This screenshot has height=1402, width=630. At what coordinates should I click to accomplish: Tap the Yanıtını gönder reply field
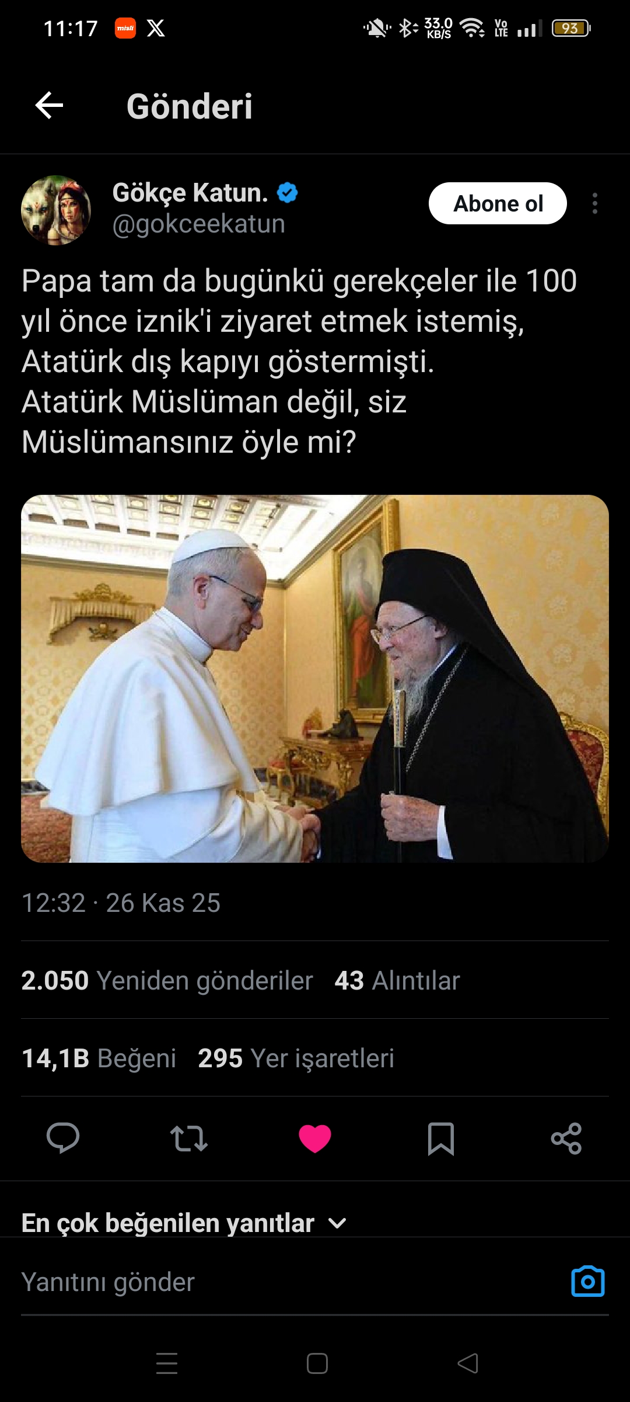tap(292, 1282)
